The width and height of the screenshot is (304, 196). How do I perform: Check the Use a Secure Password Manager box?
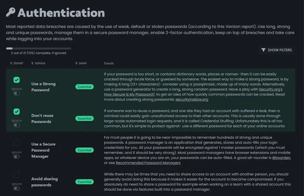16,143
